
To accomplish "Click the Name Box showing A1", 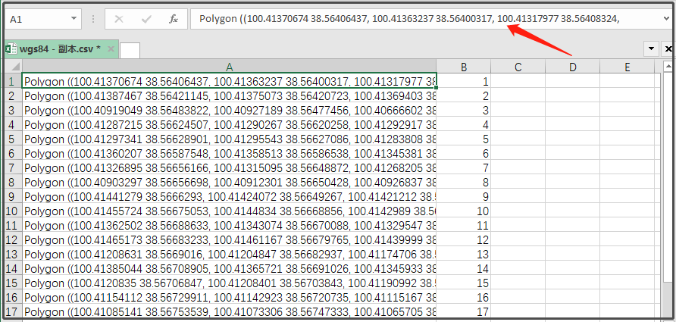I will [36, 18].
